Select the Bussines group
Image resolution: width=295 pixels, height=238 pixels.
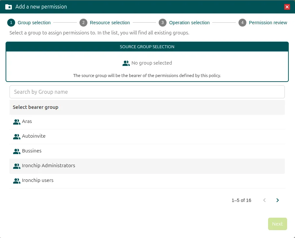147,151
